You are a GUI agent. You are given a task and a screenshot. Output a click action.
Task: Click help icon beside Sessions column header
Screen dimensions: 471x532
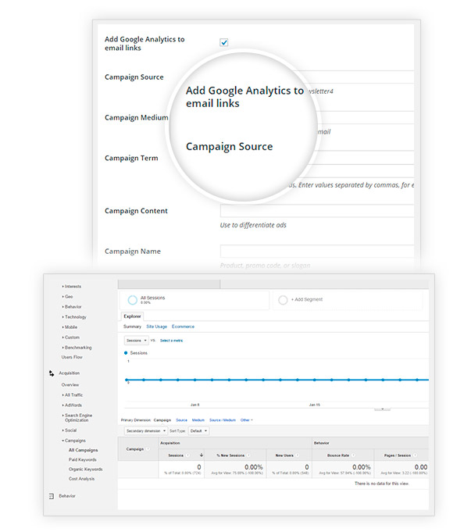tap(187, 455)
